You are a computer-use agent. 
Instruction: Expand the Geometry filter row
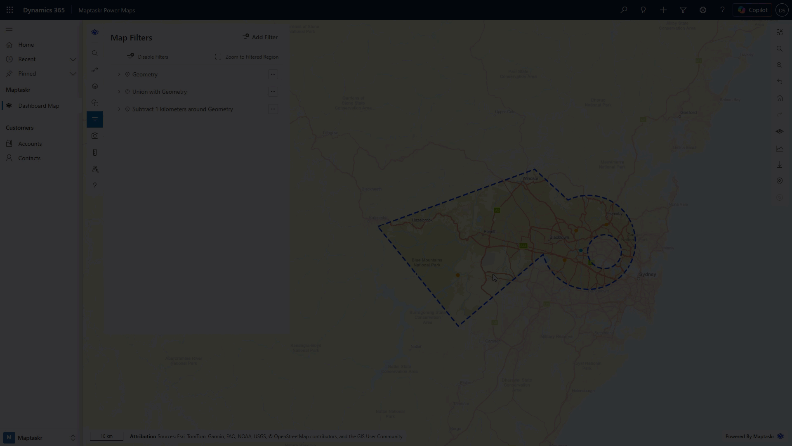(119, 74)
